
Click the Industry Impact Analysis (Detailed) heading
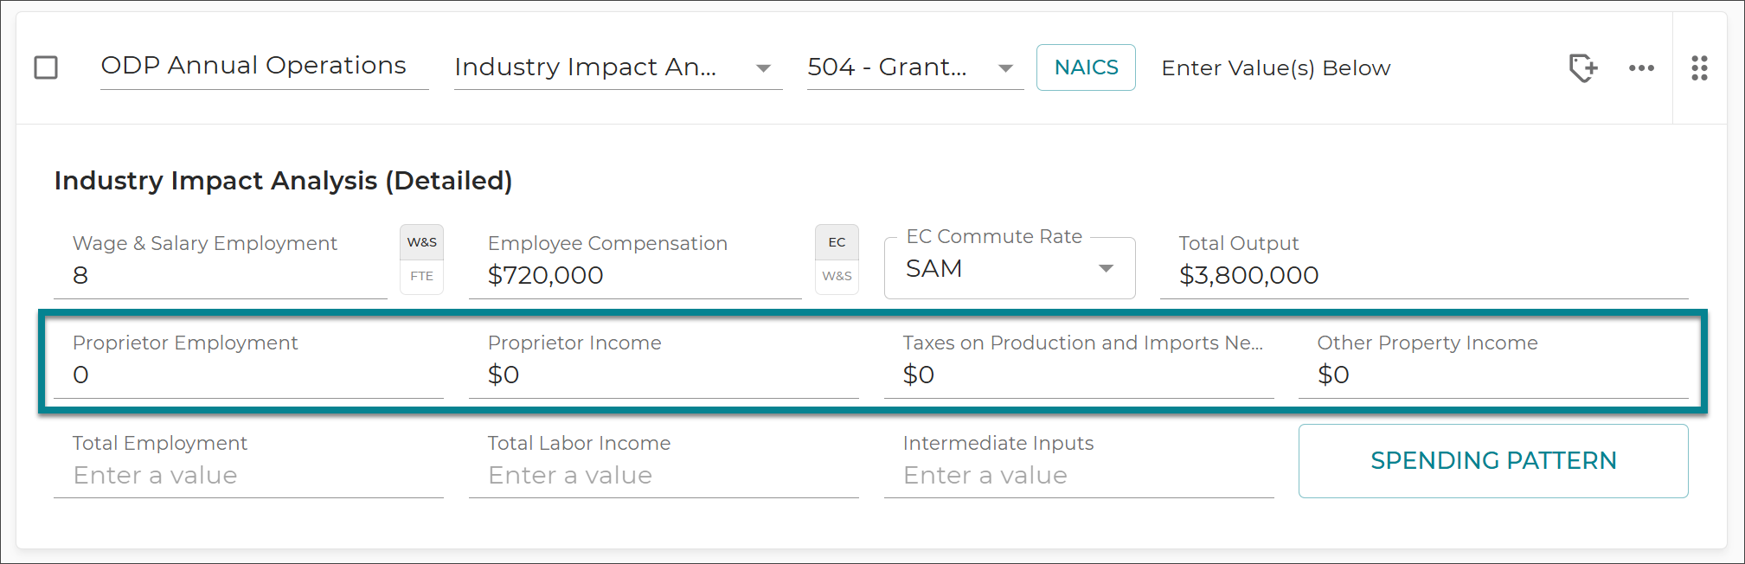coord(283,181)
